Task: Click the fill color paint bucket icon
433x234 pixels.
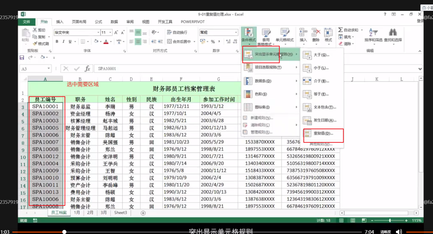Action: [96, 42]
